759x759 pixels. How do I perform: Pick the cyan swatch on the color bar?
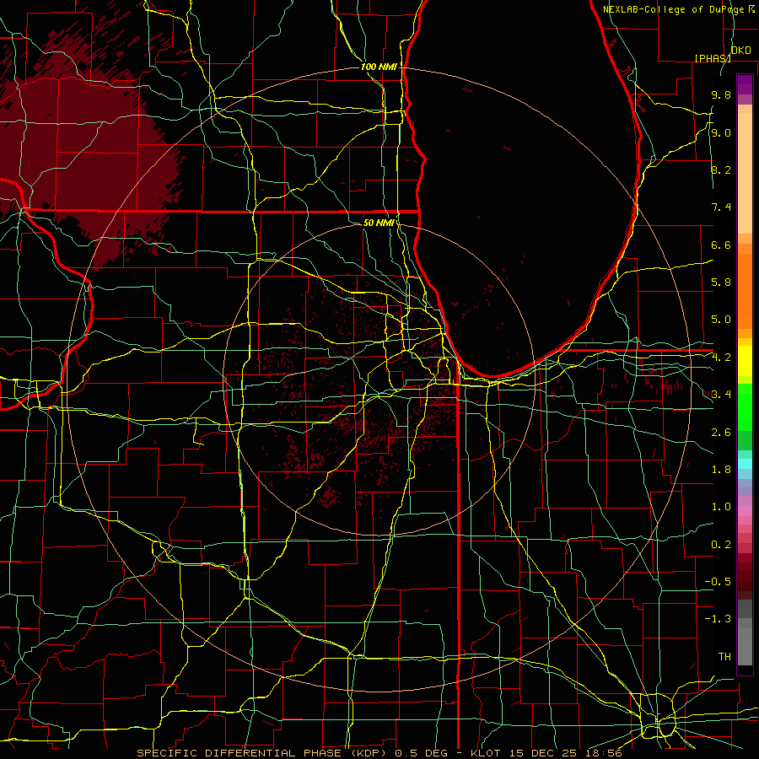click(x=745, y=464)
